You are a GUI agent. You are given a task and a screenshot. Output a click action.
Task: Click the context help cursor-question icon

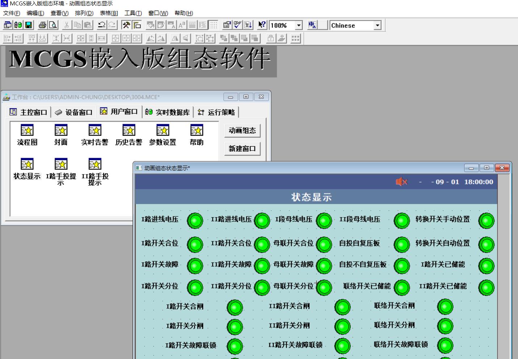(262, 25)
